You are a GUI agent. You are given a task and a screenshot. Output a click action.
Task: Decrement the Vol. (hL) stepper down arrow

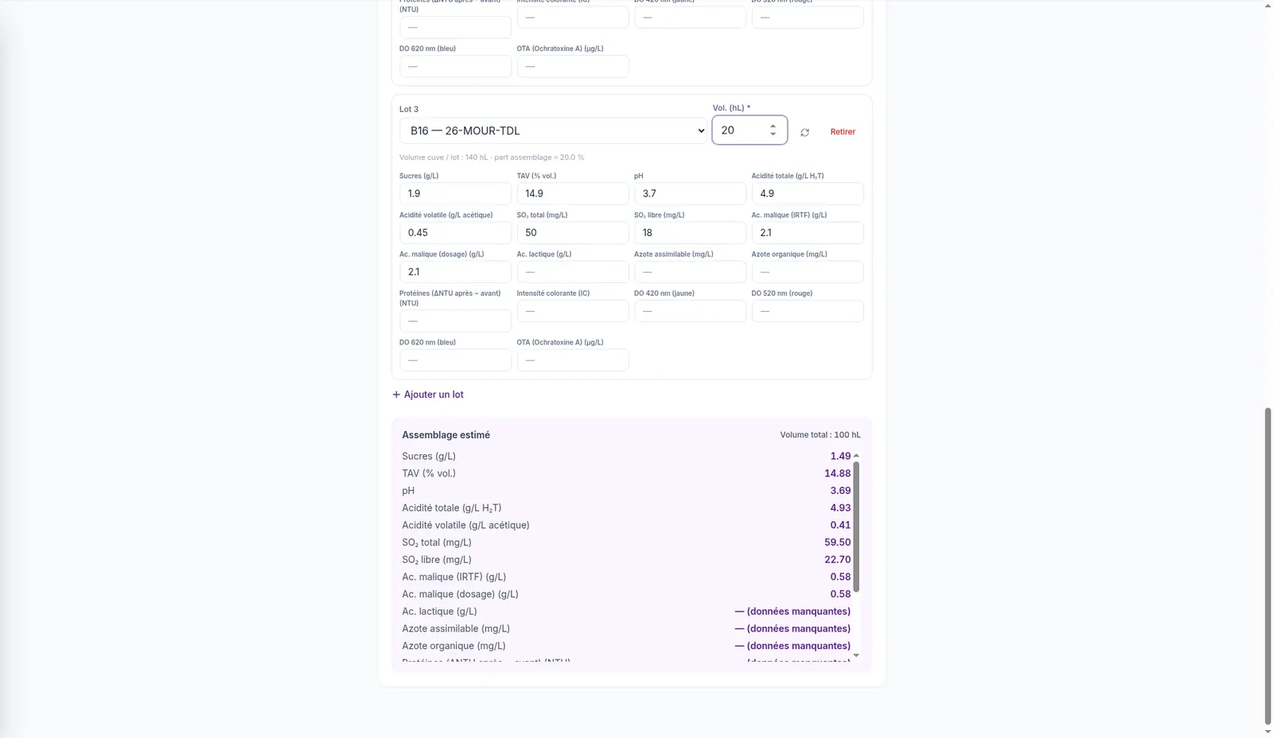(773, 134)
